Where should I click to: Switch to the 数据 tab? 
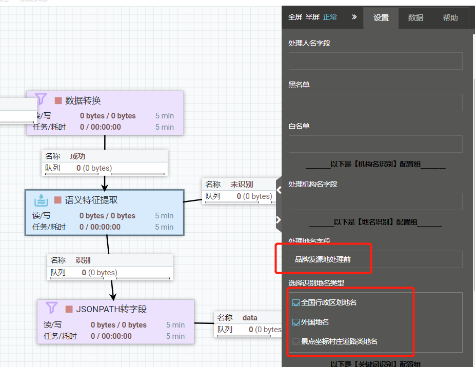point(415,18)
